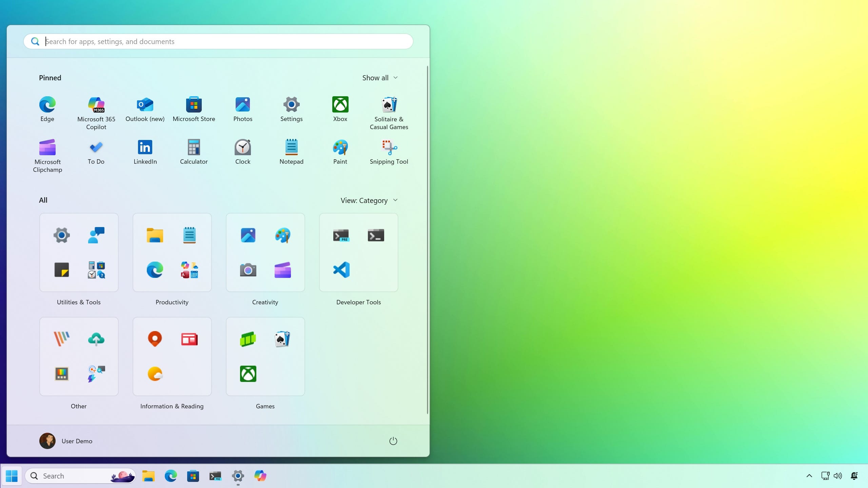Launch Solitaire & Casual Games
The image size is (868, 488).
[389, 105]
